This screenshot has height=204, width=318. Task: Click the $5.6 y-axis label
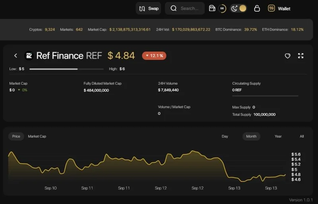296,154
